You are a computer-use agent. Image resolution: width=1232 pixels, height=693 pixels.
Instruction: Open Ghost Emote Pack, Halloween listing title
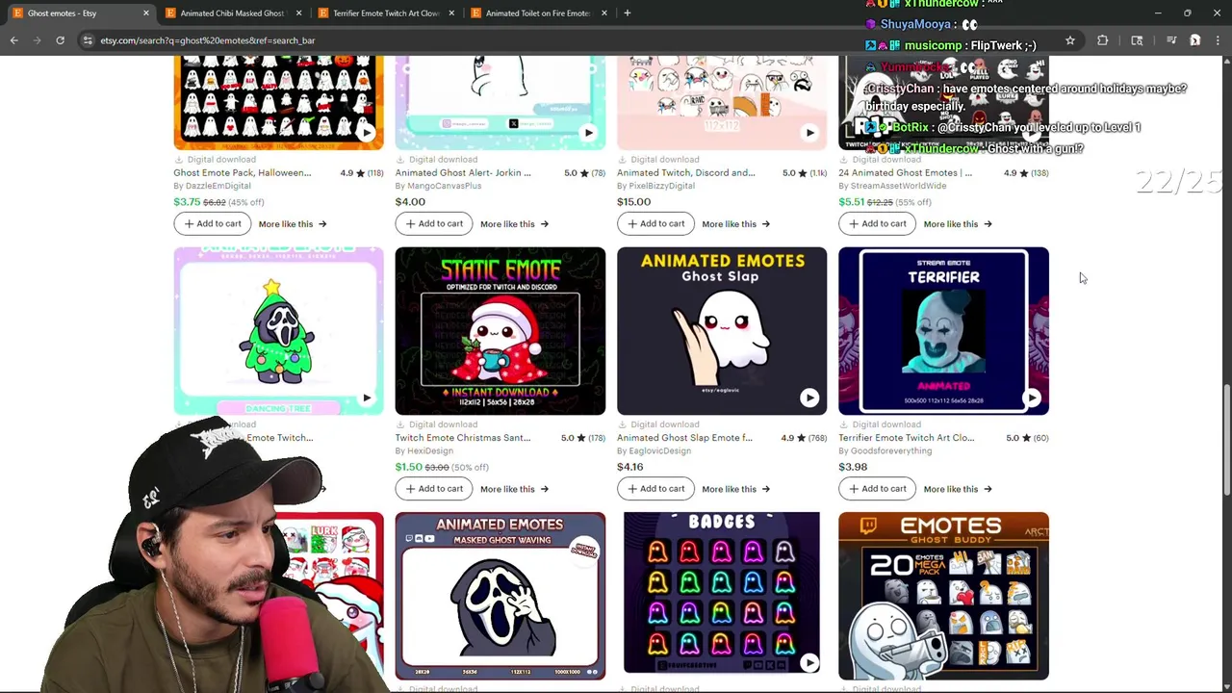[243, 173]
